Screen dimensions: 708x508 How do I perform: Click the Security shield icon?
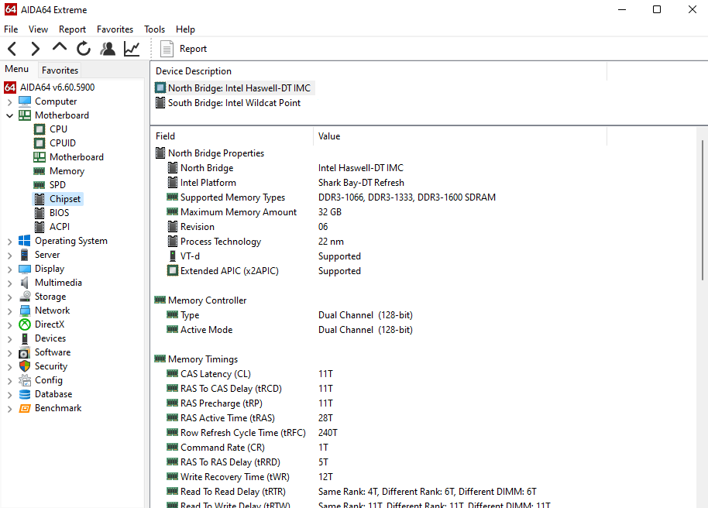[25, 366]
